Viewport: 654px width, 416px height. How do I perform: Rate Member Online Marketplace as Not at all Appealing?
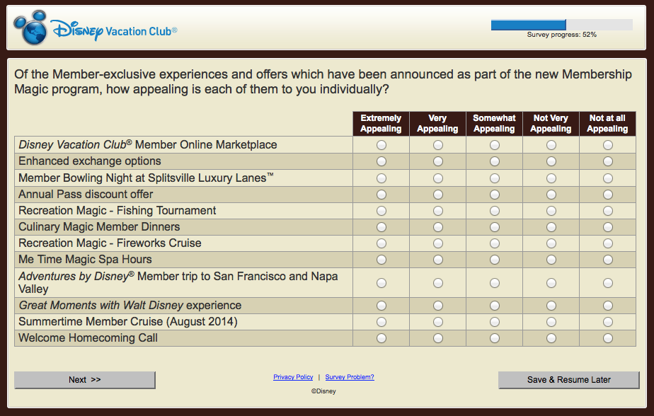click(x=608, y=145)
